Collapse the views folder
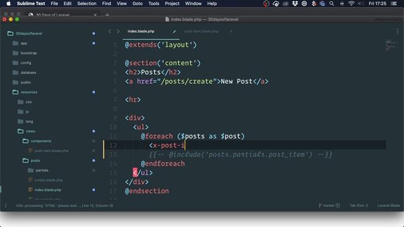The image size is (404, 227). 20,131
